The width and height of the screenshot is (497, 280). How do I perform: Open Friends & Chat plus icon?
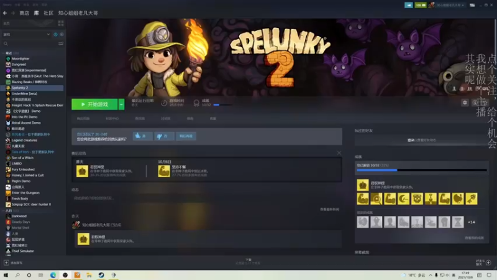(488, 263)
